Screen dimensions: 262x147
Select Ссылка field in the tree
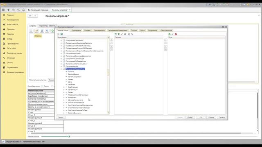coord(71,72)
